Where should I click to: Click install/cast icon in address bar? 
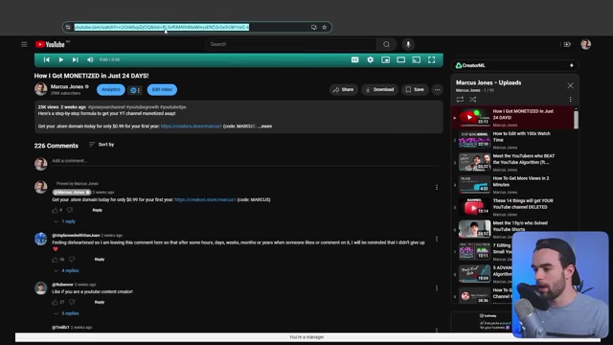[x=314, y=27]
